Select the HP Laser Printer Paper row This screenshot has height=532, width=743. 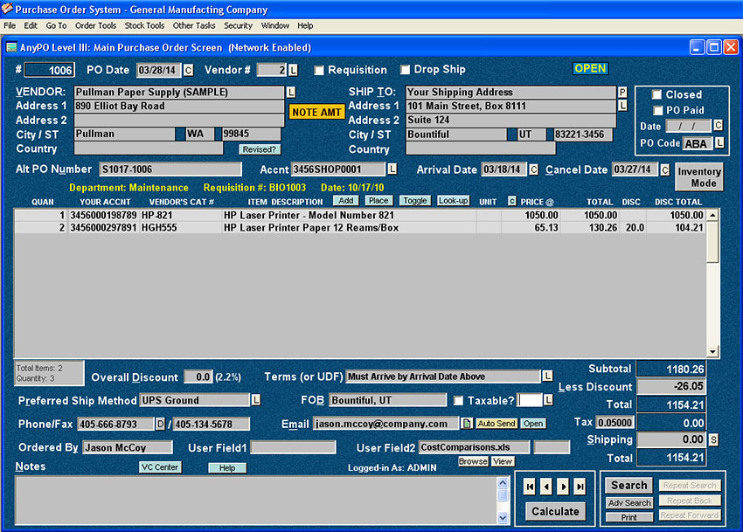(360, 228)
